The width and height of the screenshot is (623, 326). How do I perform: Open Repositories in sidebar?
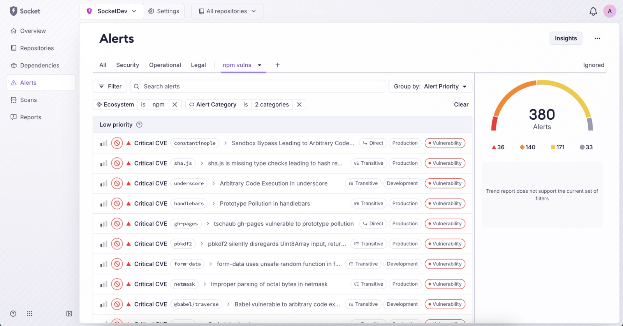click(41, 48)
